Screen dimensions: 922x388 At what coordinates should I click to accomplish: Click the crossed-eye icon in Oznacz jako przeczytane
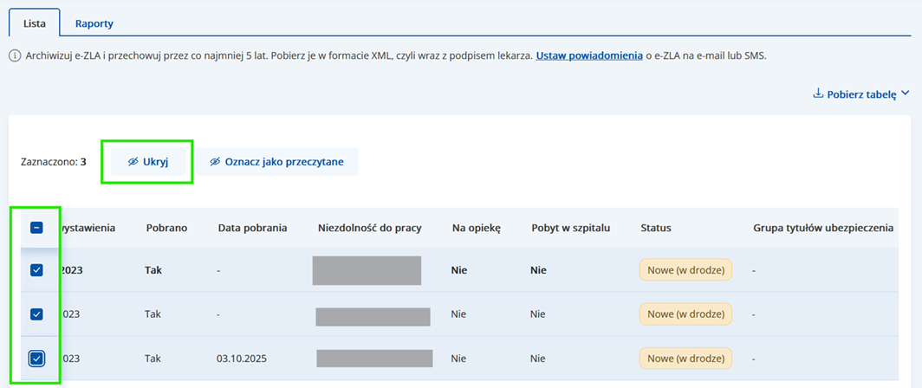coord(215,162)
